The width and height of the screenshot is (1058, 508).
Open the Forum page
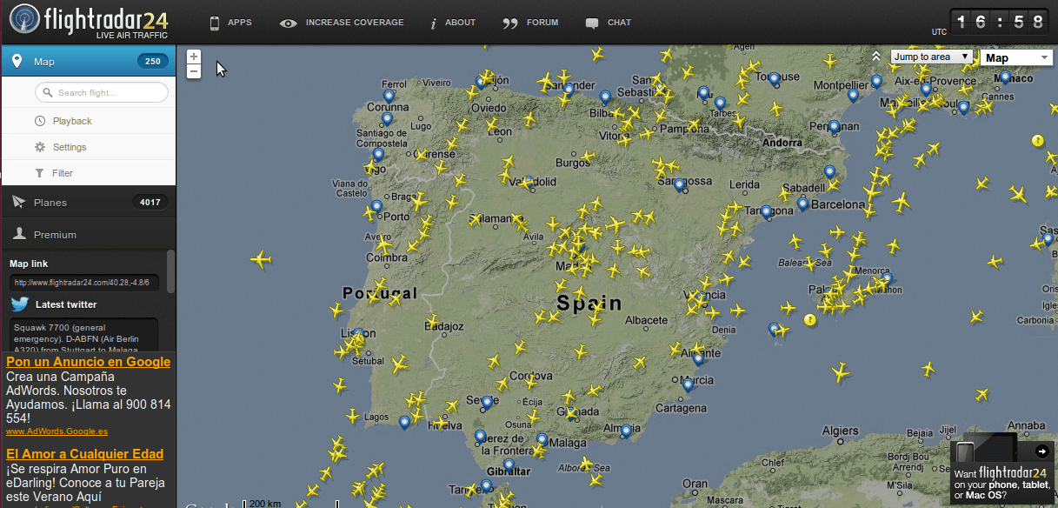coord(531,23)
